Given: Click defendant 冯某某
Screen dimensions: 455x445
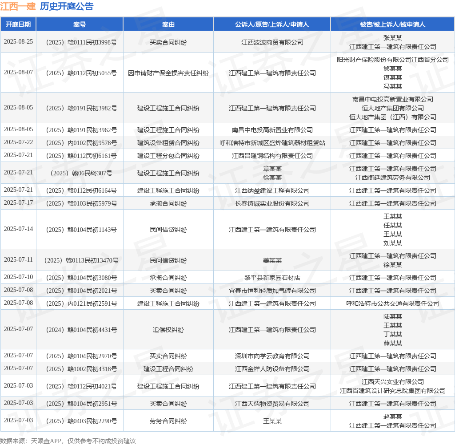Looking at the screenshot, I should pos(393,86).
